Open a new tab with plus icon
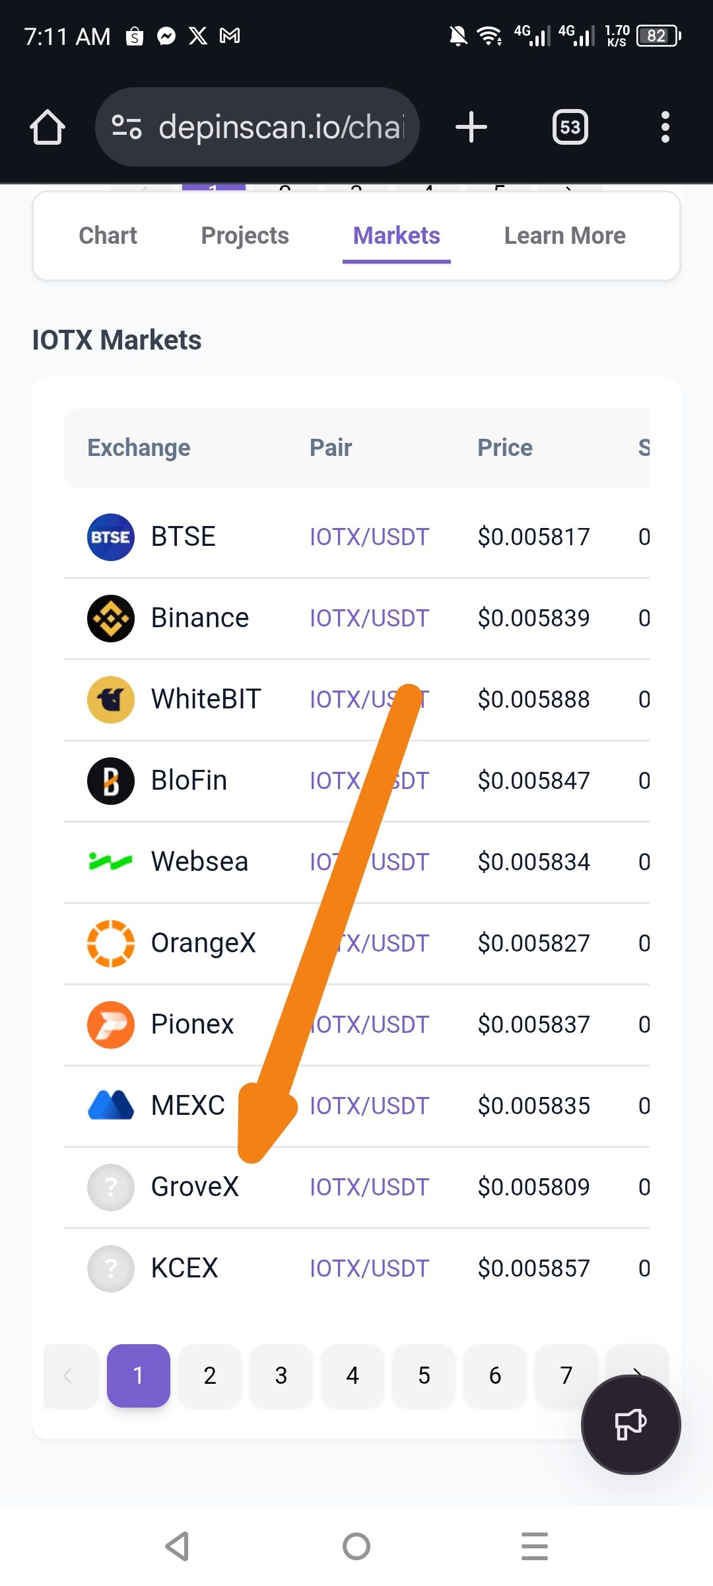The image size is (713, 1586). (471, 127)
